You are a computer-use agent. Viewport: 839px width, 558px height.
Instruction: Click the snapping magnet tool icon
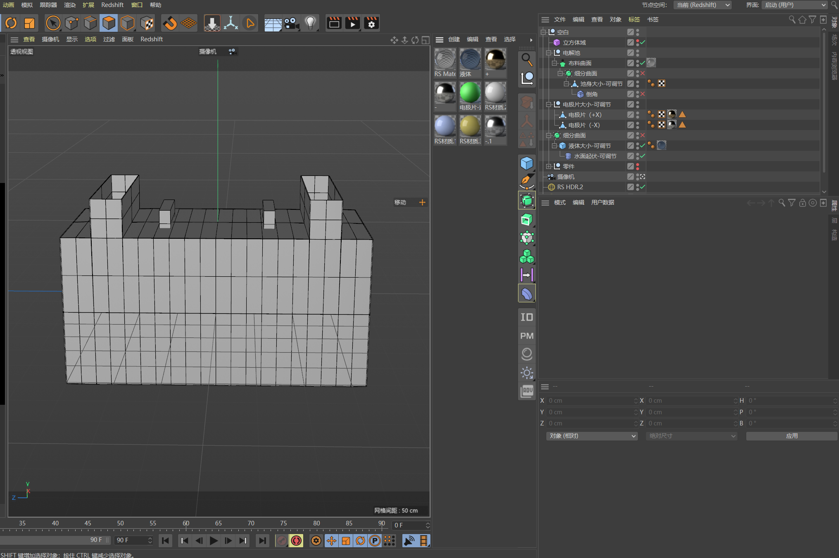tap(170, 23)
